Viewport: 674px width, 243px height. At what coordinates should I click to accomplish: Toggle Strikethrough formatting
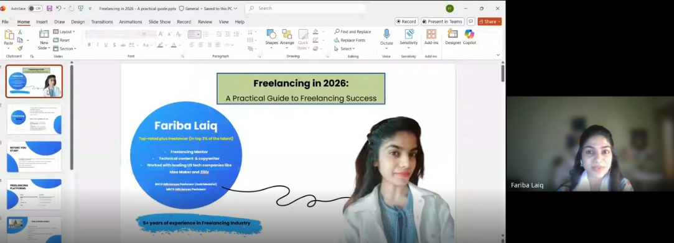pyautogui.click(x=123, y=45)
